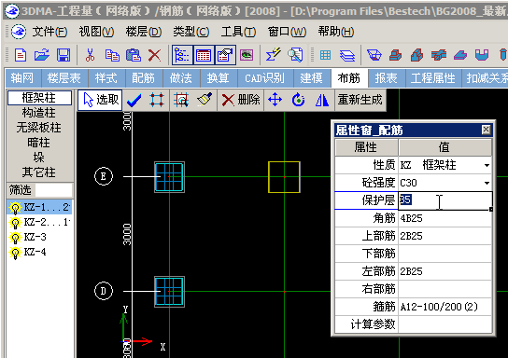The image size is (508, 358).
Task: Open 楼层(D) menu
Action: pos(144,32)
